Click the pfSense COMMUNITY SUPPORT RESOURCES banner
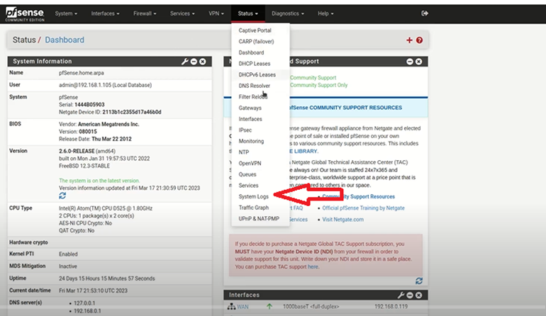This screenshot has width=546, height=316. coord(325,108)
